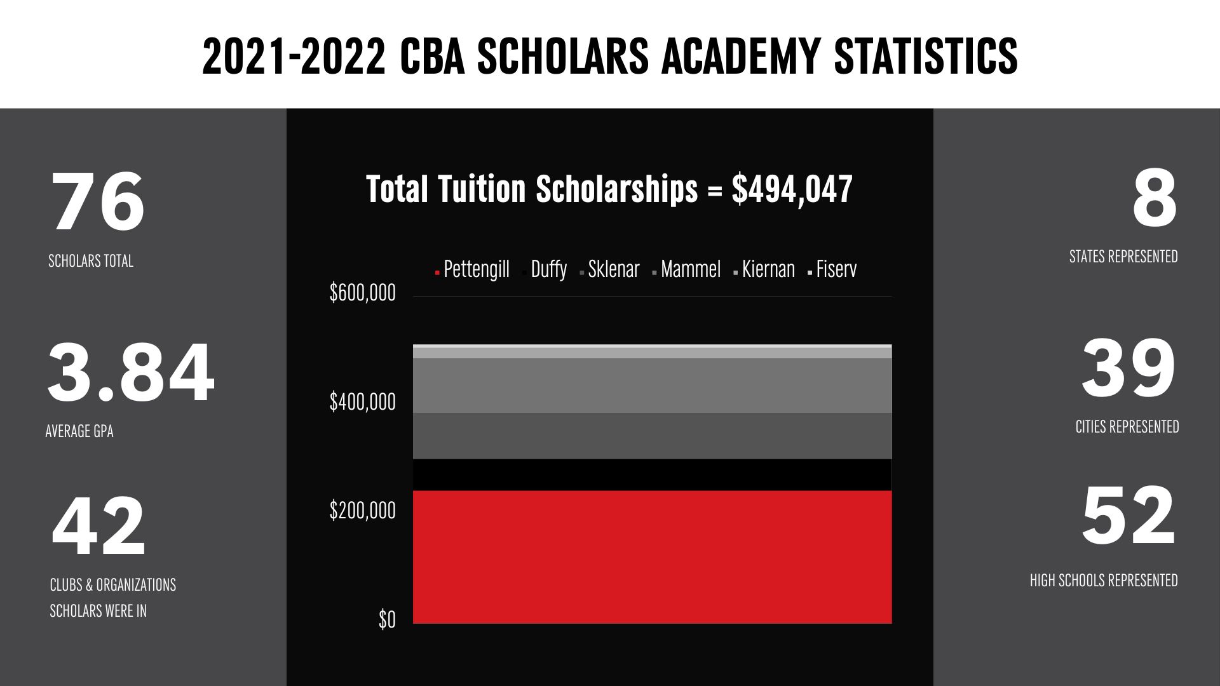The width and height of the screenshot is (1220, 686).
Task: Select the dark gray Sklenar chart band
Action: 653,436
